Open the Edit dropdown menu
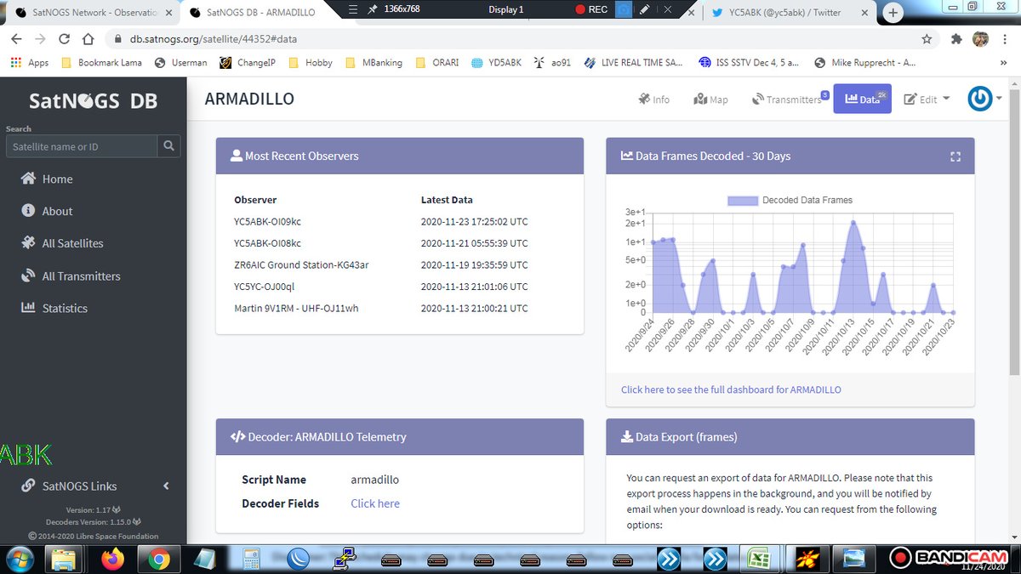 [x=927, y=99]
